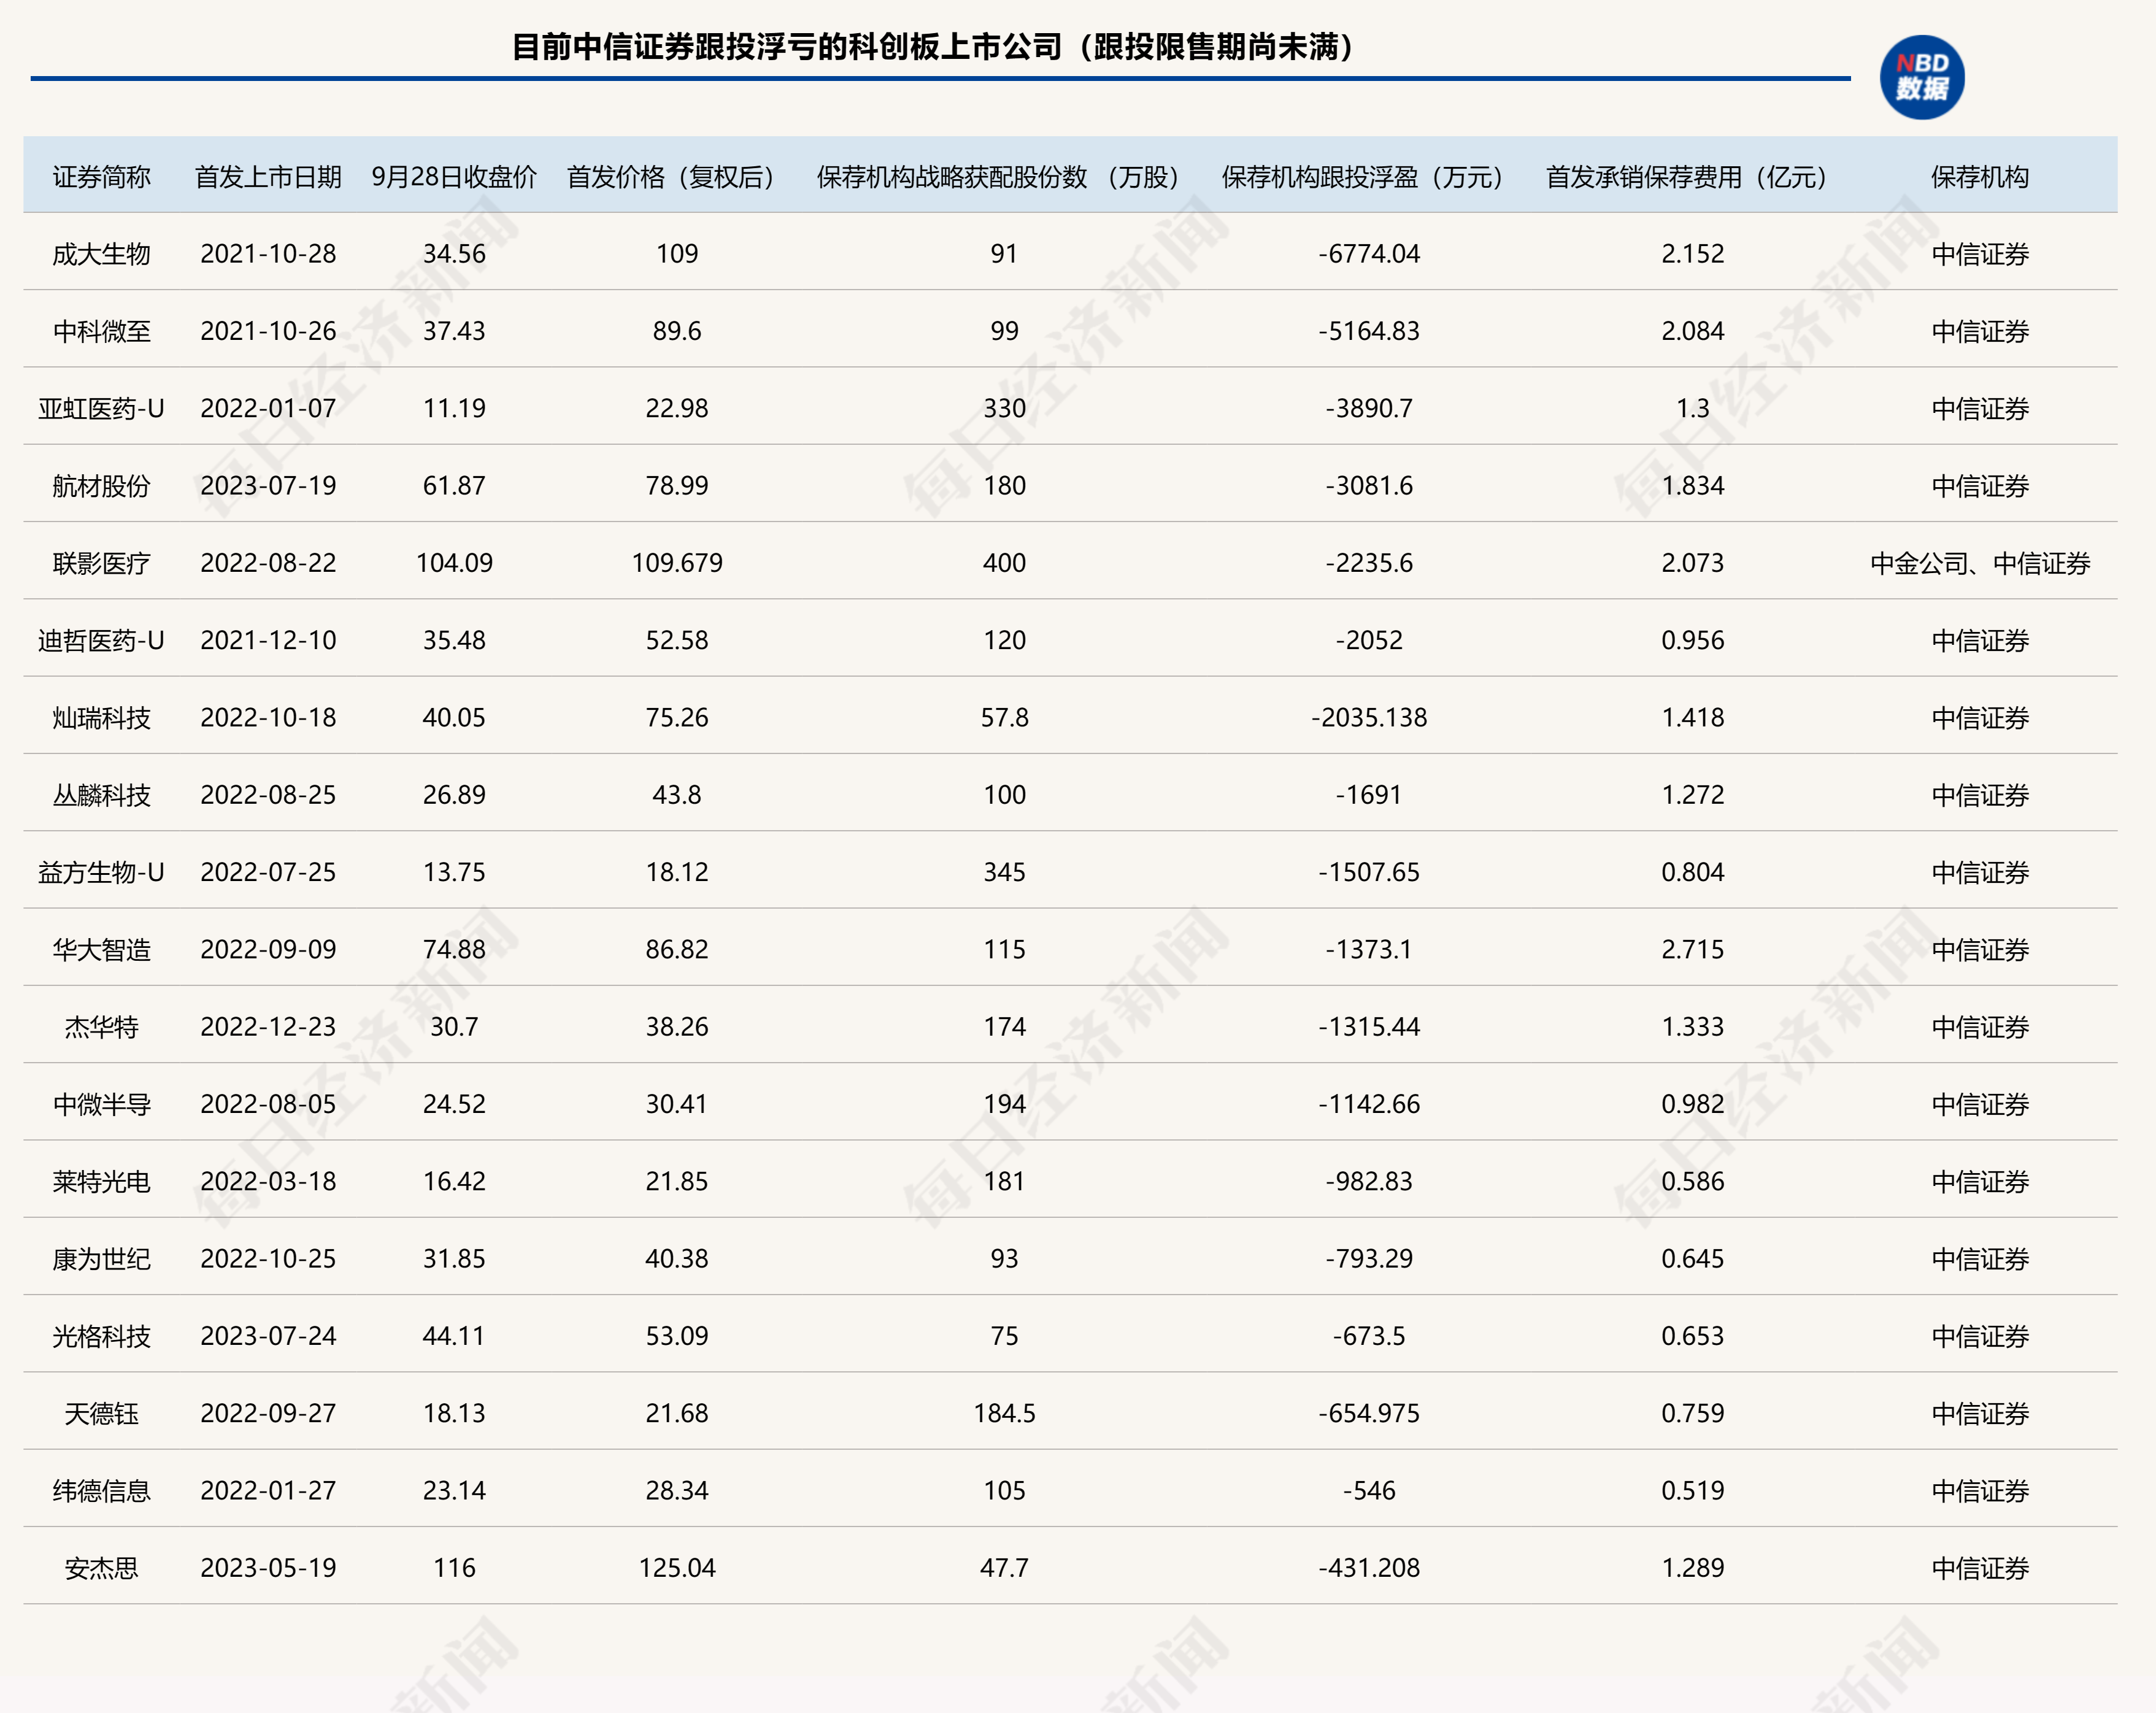Select the 天德钰 share count 184.5
The width and height of the screenshot is (2156, 1713).
coord(1004,1413)
